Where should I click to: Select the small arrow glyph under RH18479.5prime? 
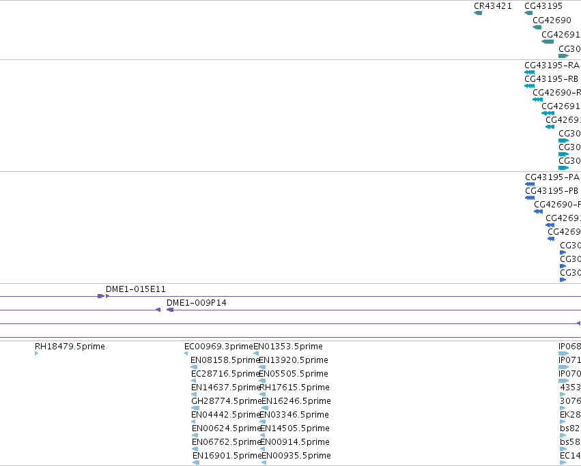pos(36,353)
